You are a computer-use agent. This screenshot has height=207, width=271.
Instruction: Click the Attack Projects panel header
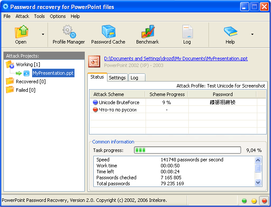click(44, 56)
